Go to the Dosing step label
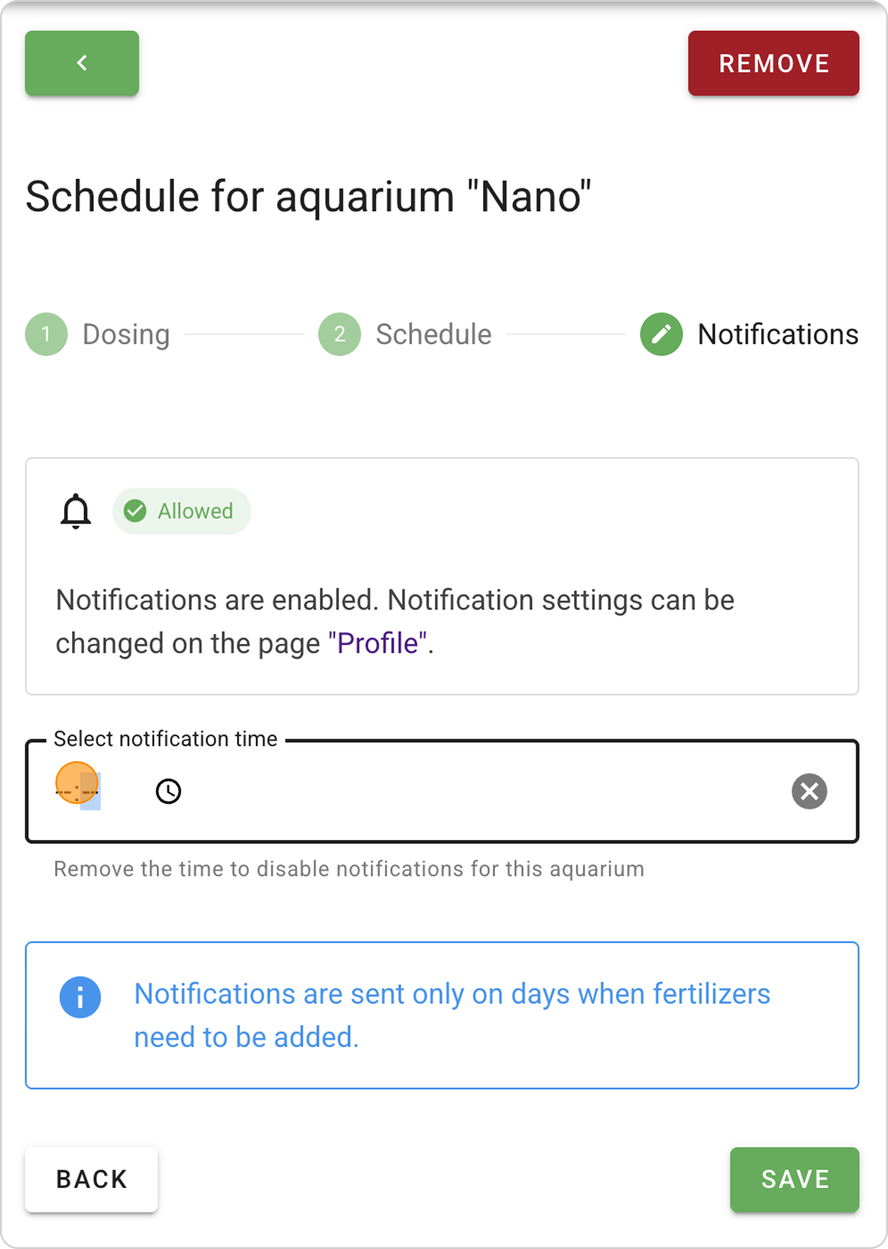Image resolution: width=888 pixels, height=1249 pixels. pos(126,334)
